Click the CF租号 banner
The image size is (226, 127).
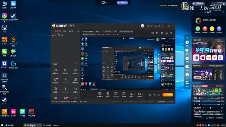[208, 91]
